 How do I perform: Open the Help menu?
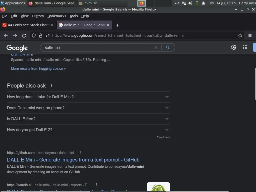point(85,16)
